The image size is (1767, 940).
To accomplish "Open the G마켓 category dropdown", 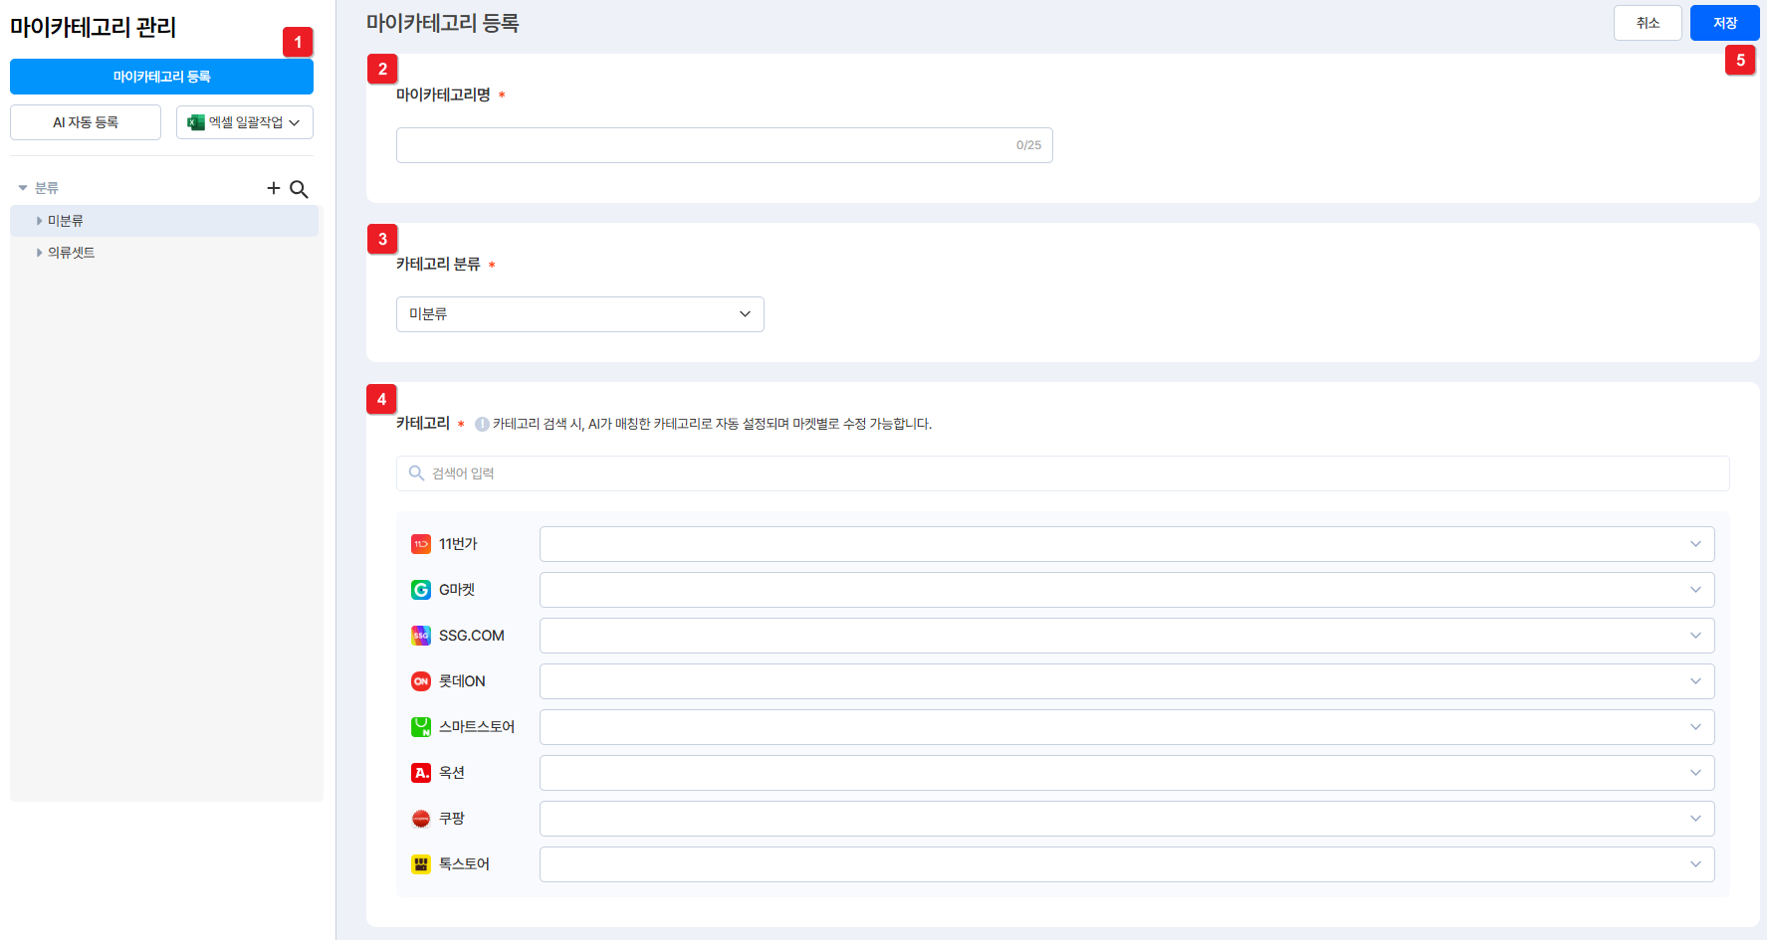I will tap(1127, 590).
